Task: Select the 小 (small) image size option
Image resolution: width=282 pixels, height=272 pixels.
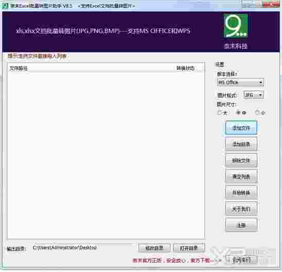Action: click(x=260, y=113)
